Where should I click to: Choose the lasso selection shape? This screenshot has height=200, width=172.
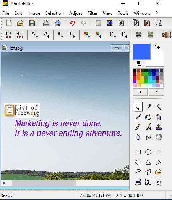point(138,172)
